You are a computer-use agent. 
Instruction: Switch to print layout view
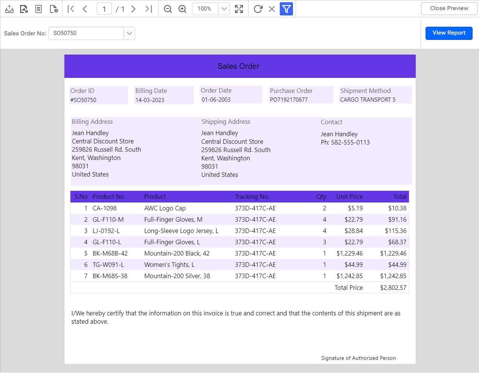tap(38, 9)
